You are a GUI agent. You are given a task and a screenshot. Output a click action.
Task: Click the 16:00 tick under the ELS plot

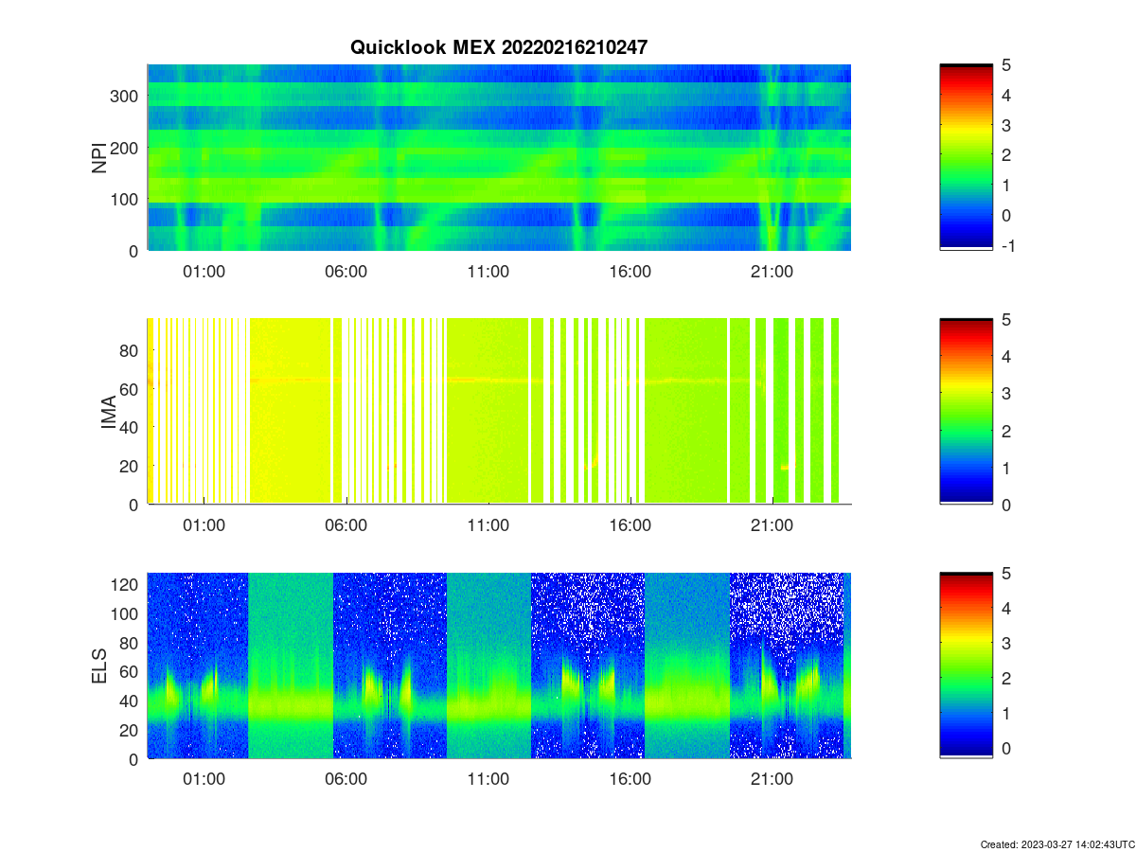pos(630,779)
